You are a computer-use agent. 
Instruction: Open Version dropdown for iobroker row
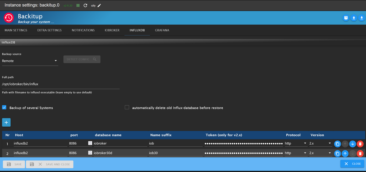point(320,143)
